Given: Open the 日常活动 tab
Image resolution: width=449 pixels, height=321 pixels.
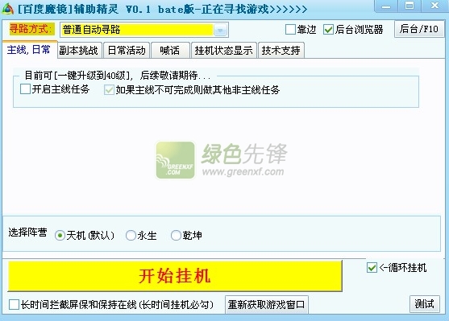Looking at the screenshot, I should (x=127, y=51).
